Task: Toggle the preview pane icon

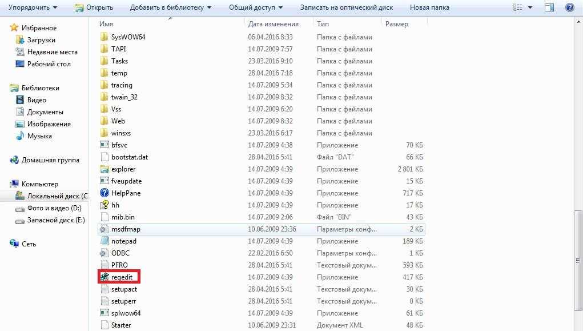Action: pos(549,7)
